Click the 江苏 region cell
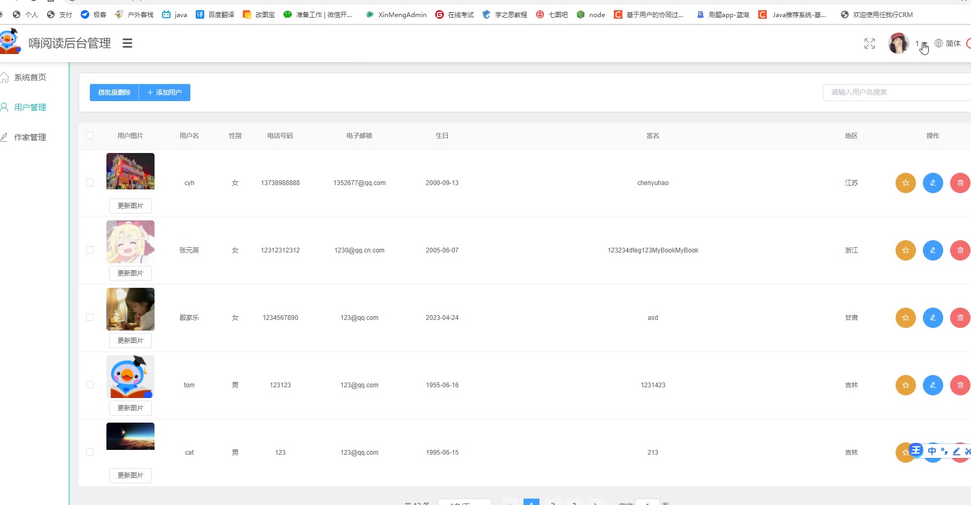The width and height of the screenshot is (971, 505). 851,183
